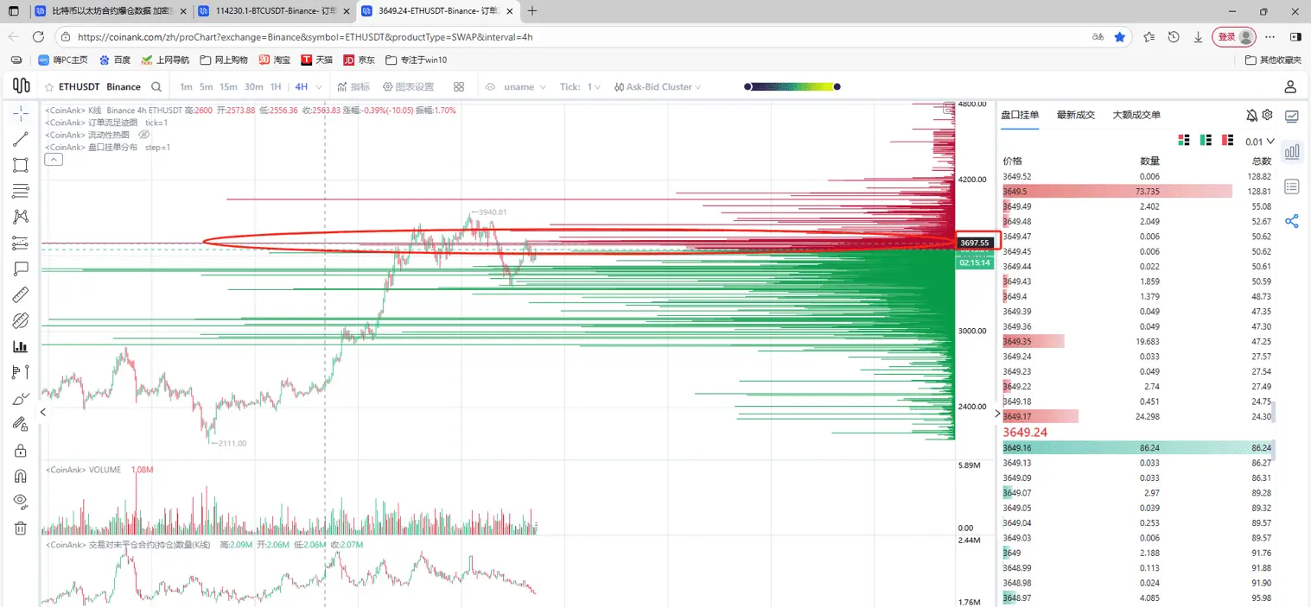This screenshot has width=1311, height=607.
Task: Select the rectangle shape tool
Action: click(x=21, y=166)
